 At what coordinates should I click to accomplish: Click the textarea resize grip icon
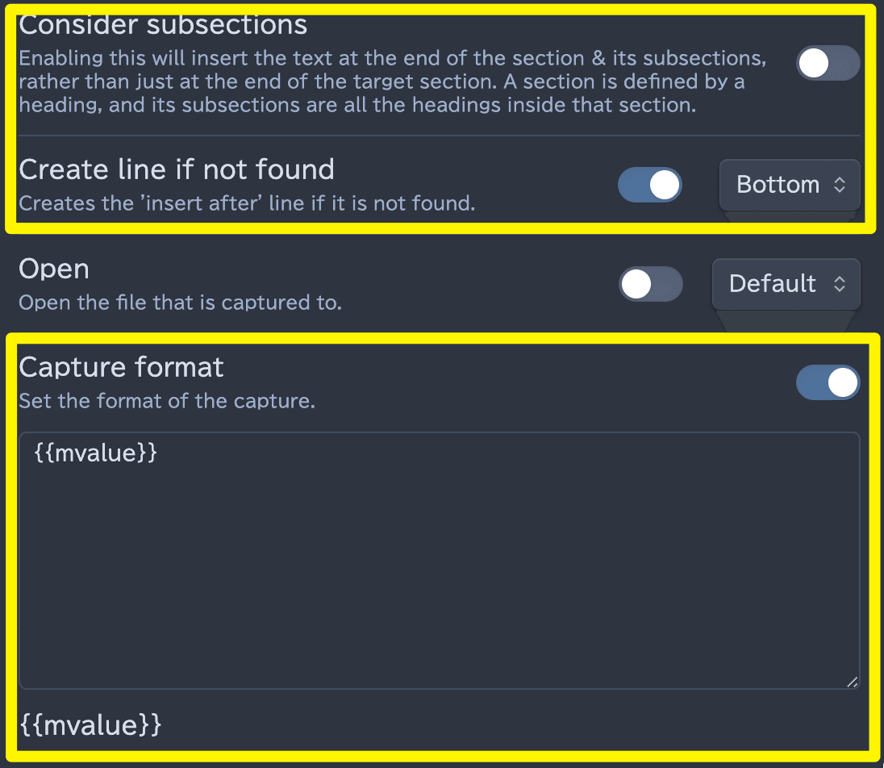pyautogui.click(x=852, y=682)
